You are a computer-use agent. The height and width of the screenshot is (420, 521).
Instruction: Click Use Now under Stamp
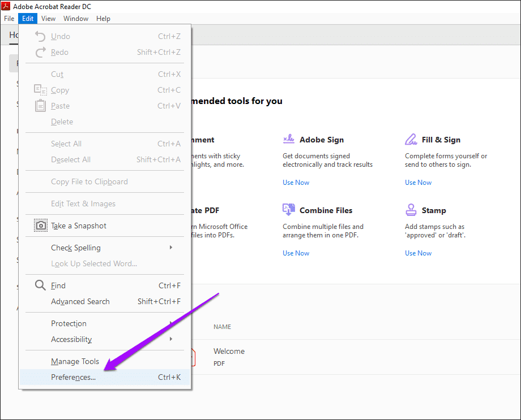(418, 253)
